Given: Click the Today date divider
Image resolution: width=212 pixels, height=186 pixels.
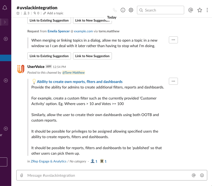Looking at the screenshot, I should pyautogui.click(x=112, y=18).
